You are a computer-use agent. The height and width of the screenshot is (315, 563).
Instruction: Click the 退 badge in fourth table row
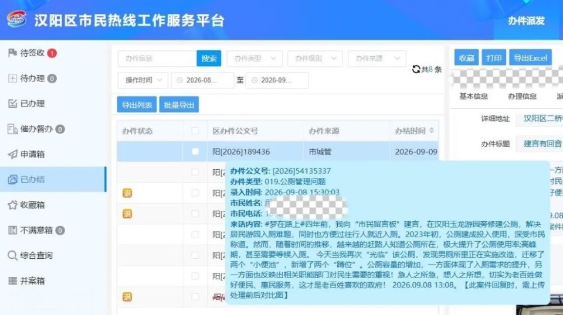pos(127,214)
